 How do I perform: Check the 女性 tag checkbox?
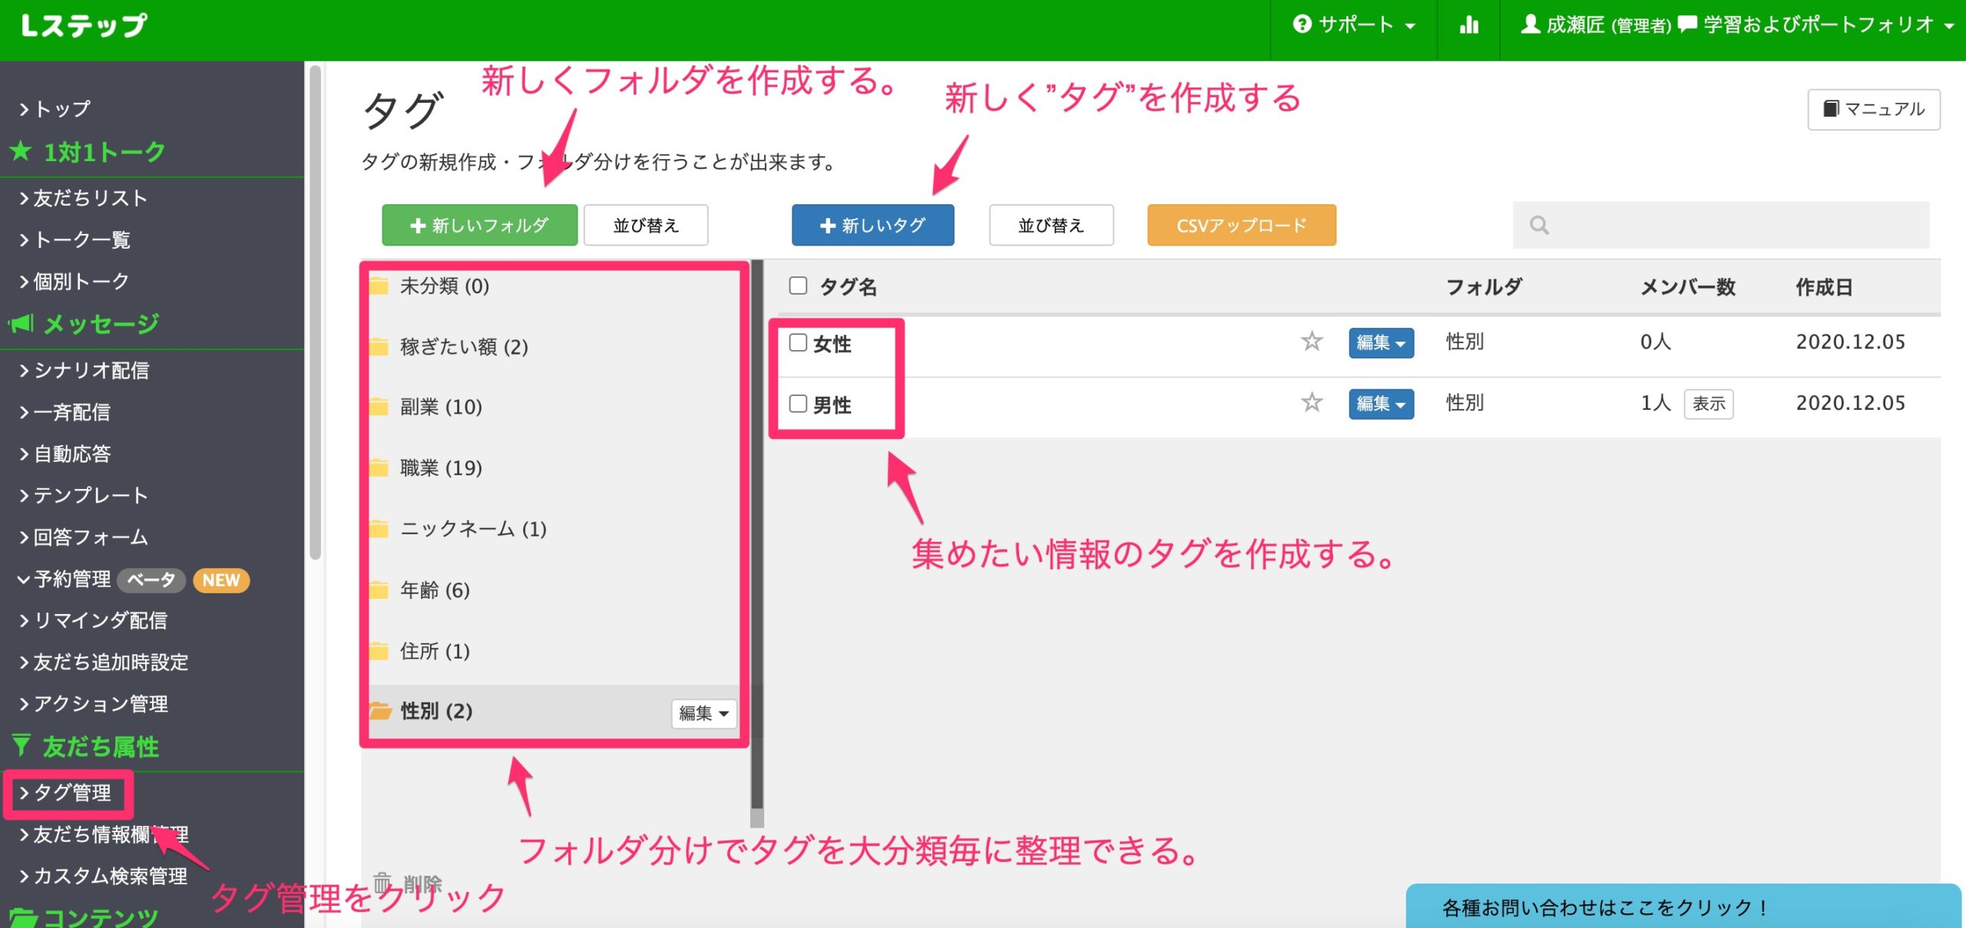point(798,342)
